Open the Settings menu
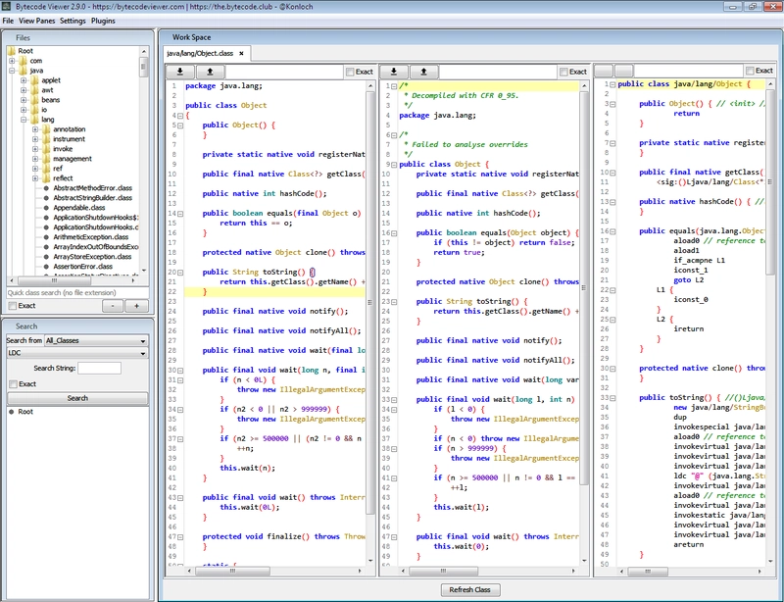The height and width of the screenshot is (602, 784). [x=73, y=21]
